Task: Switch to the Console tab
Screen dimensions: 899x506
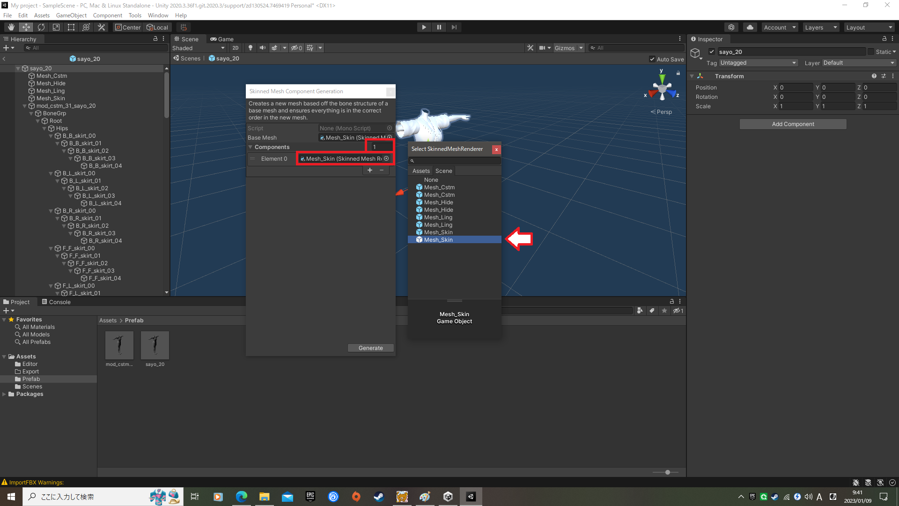Action: pos(56,302)
